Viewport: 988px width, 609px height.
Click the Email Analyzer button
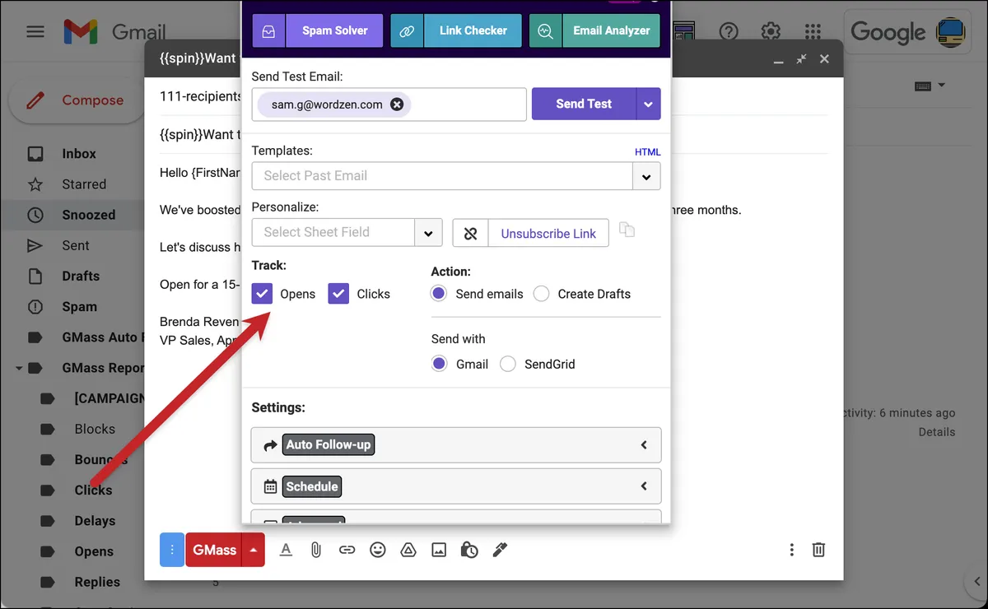tap(611, 30)
